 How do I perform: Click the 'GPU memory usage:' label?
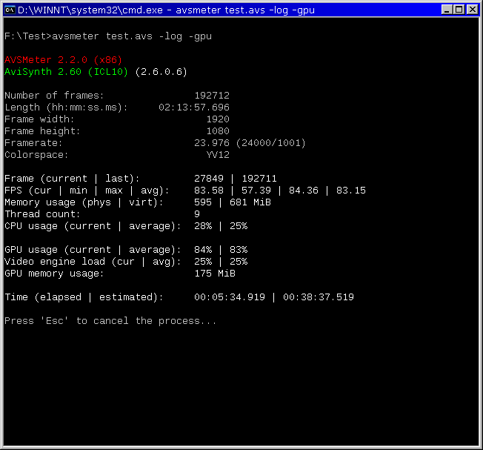(55, 274)
